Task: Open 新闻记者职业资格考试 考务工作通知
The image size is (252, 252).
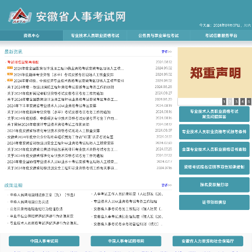Action: coord(55,93)
